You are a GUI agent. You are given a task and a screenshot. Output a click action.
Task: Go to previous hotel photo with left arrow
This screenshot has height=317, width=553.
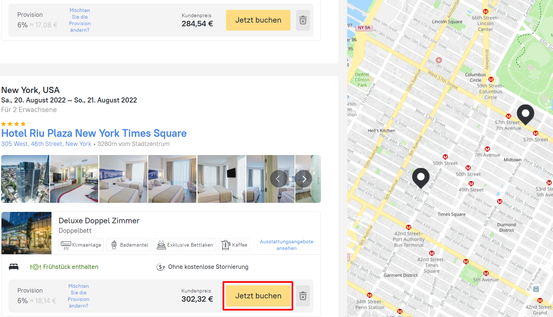(279, 179)
